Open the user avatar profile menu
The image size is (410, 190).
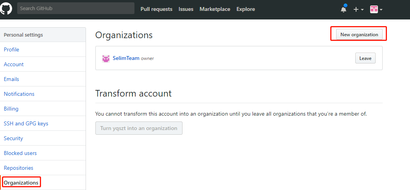click(x=376, y=9)
